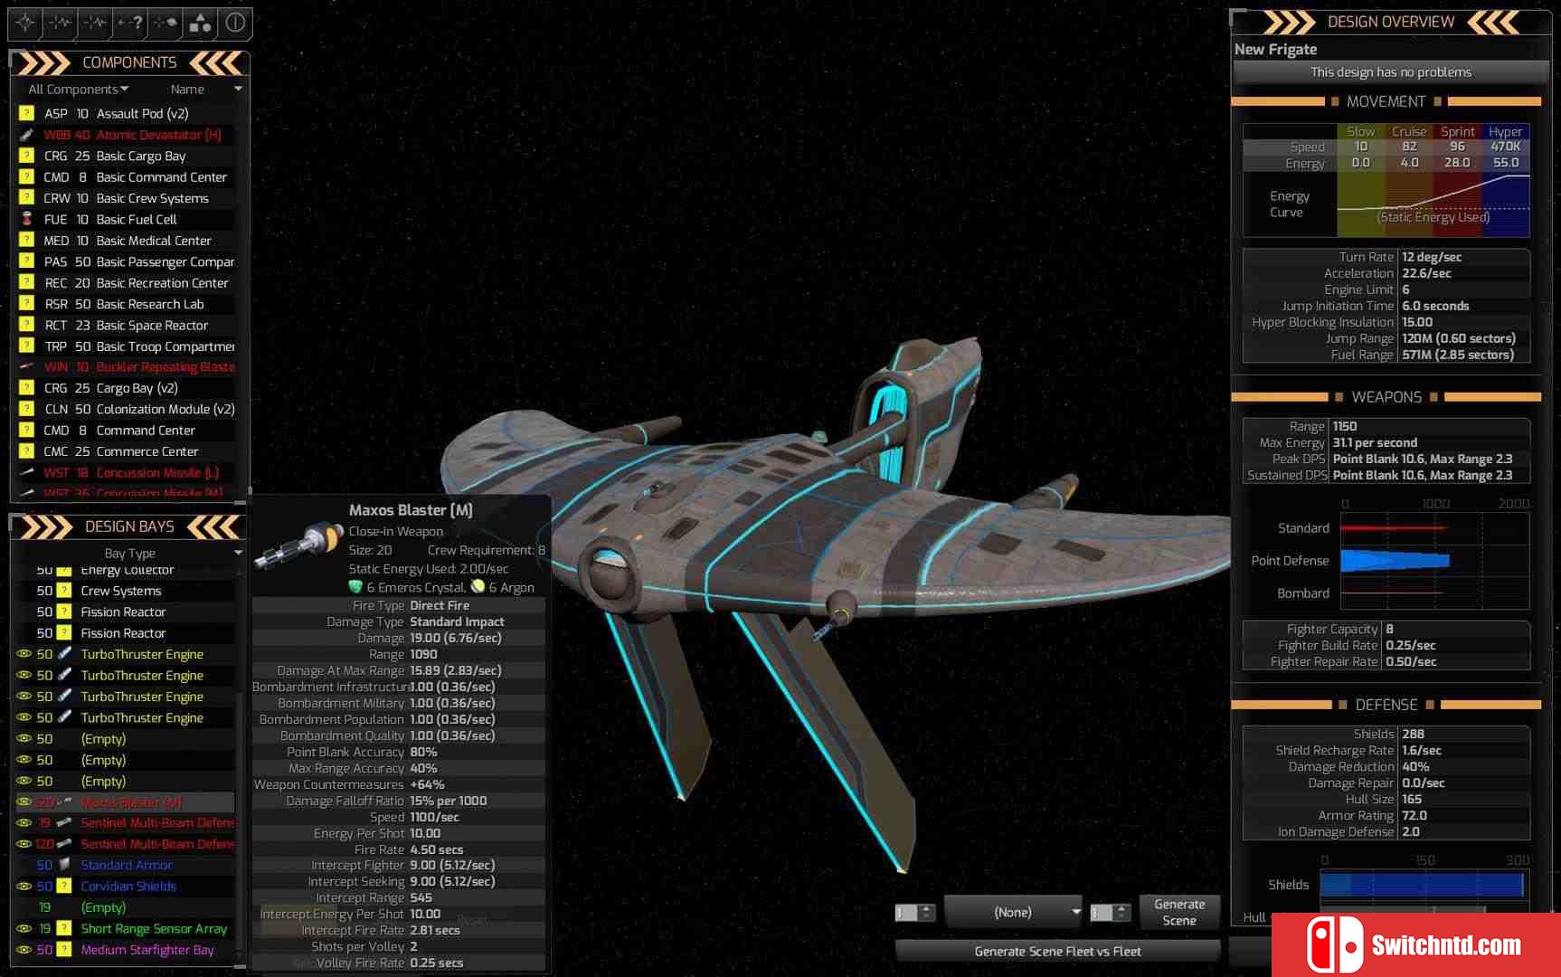Screen dimensions: 1561x977
Task: Select the Standard Armor design bay
Action: [x=125, y=866]
